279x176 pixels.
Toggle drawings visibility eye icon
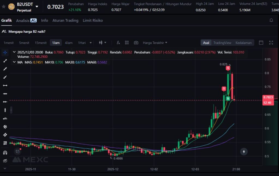coord(5,161)
